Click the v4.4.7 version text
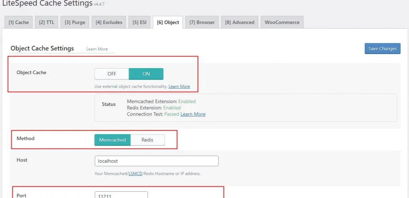 (99, 4)
